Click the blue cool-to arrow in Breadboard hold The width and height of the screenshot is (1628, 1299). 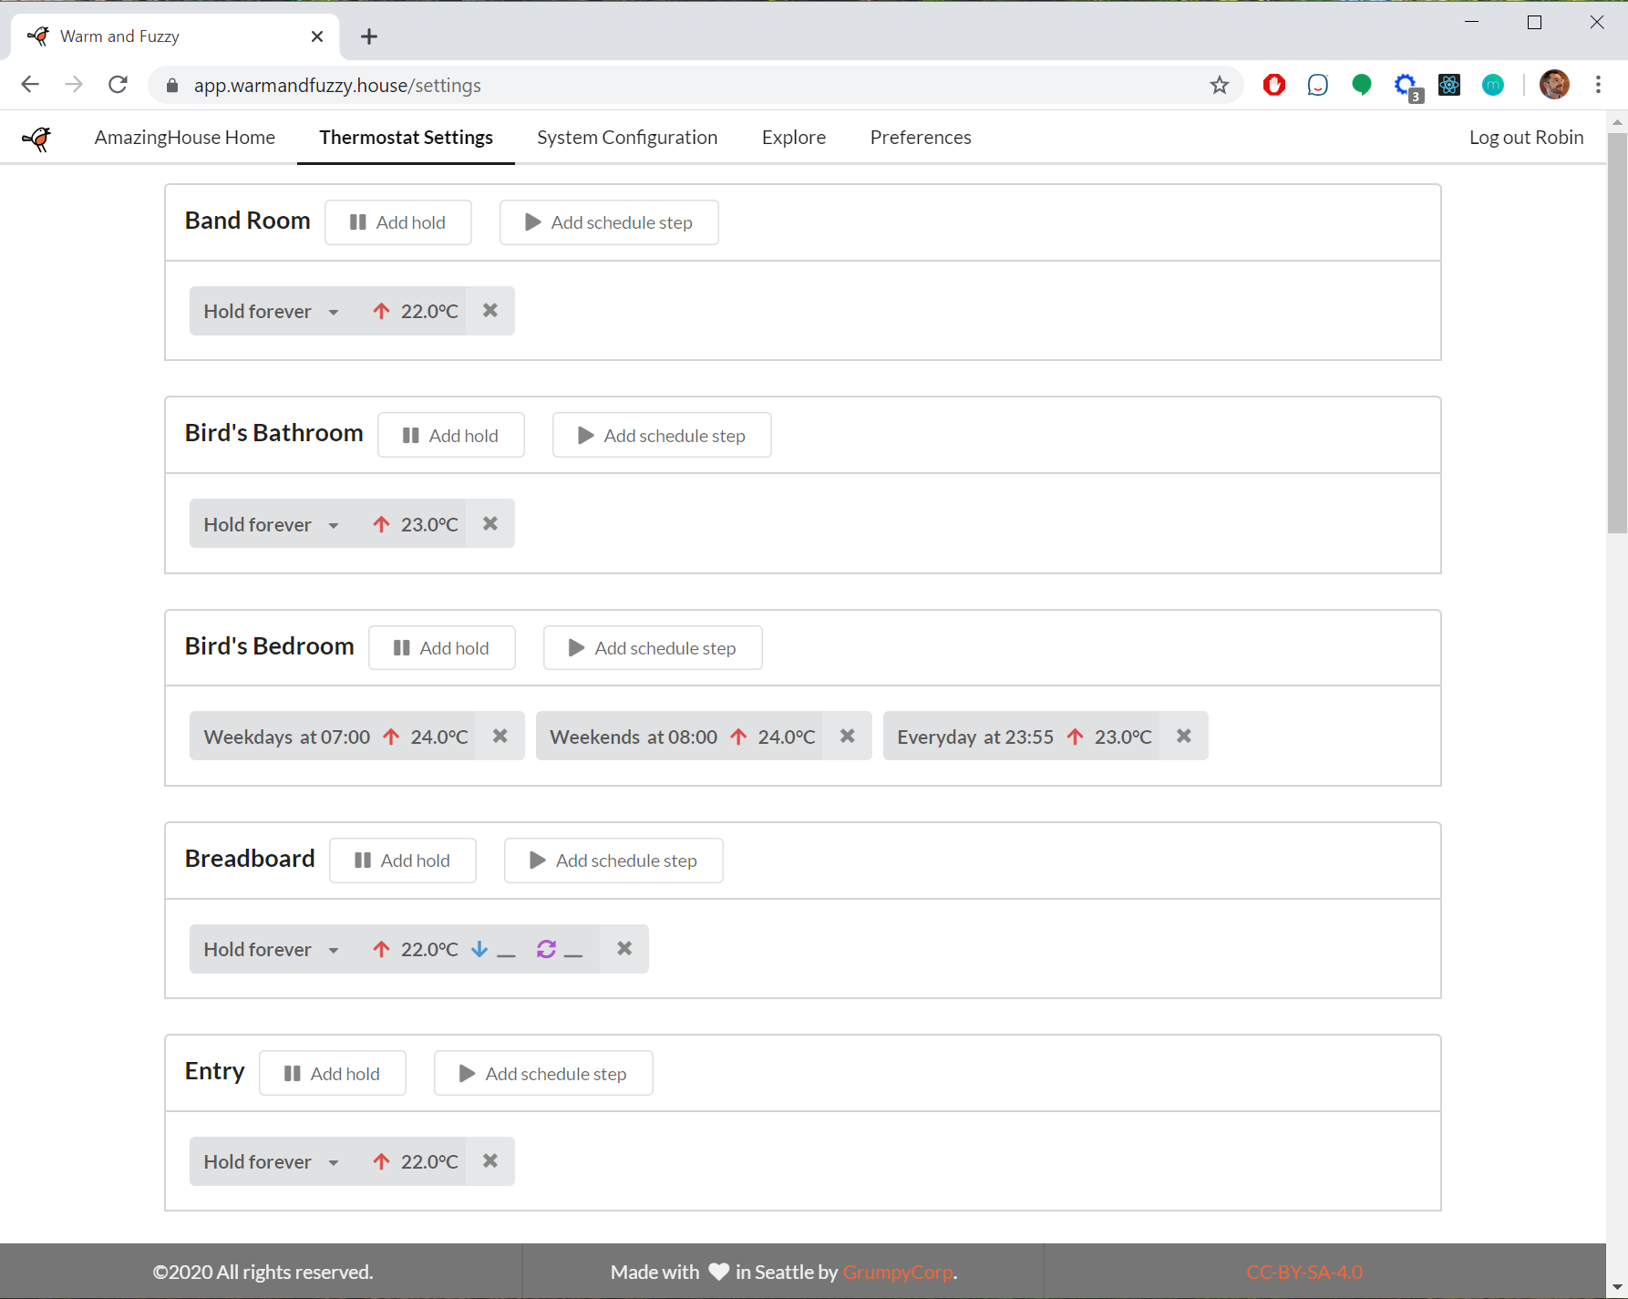[x=479, y=949]
